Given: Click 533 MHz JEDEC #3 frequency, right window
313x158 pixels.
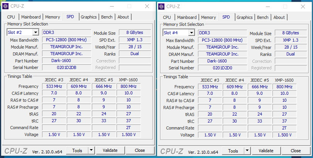Looking at the screenshot, I should pyautogui.click(x=210, y=87).
